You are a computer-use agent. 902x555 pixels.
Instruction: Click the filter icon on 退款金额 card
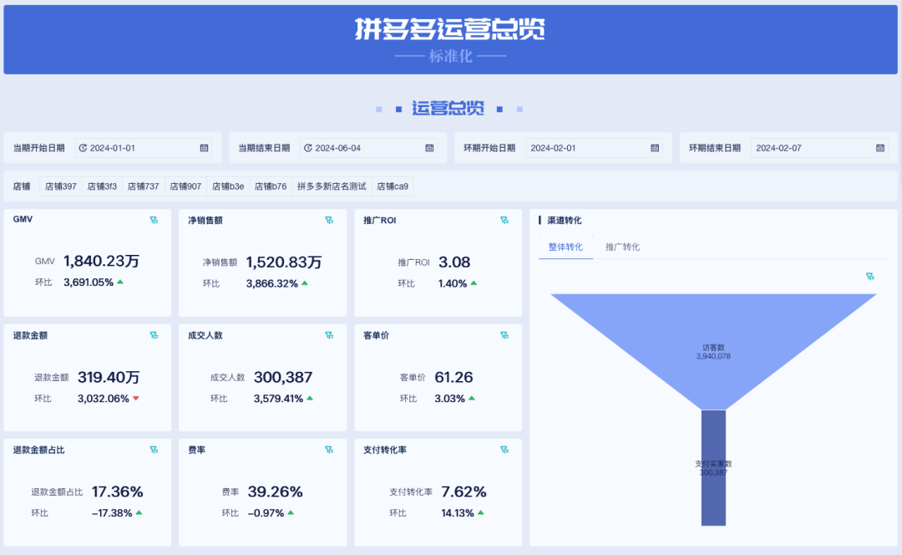(154, 335)
